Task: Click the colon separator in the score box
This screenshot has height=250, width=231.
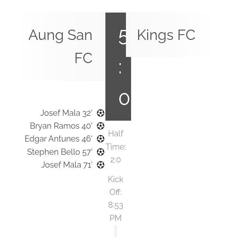Action: coord(120,68)
